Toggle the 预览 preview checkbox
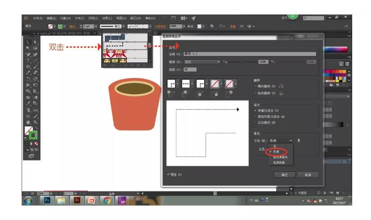Viewport: 371px width, 220px height. coord(169,174)
